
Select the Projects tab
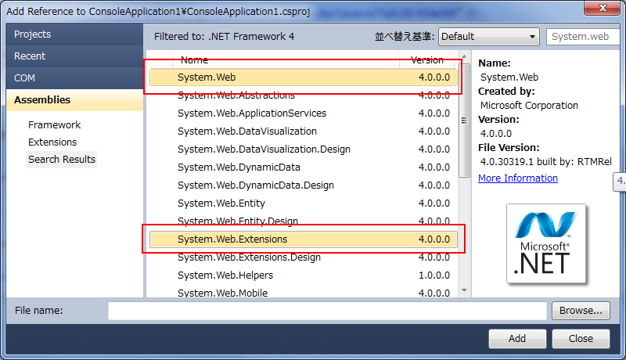(x=33, y=34)
